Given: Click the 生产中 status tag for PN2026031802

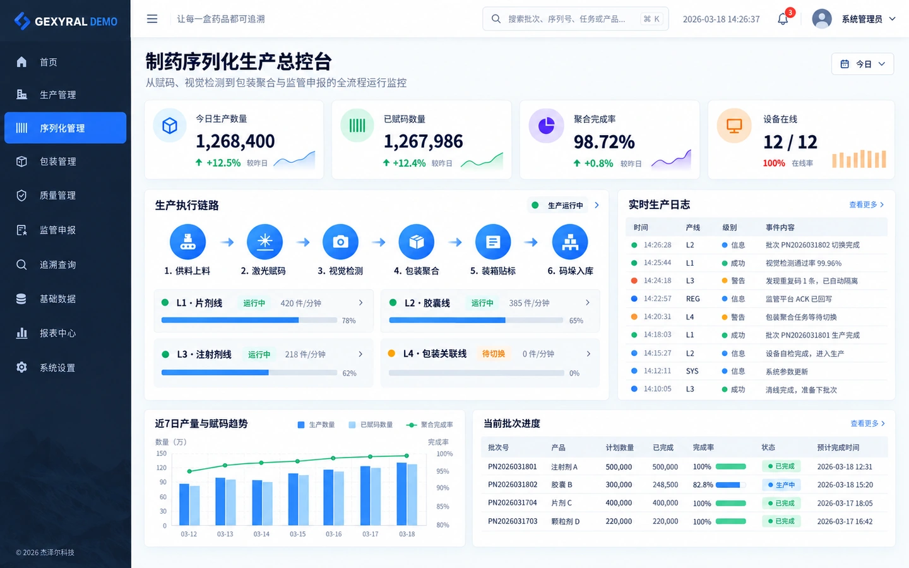Looking at the screenshot, I should [x=781, y=485].
